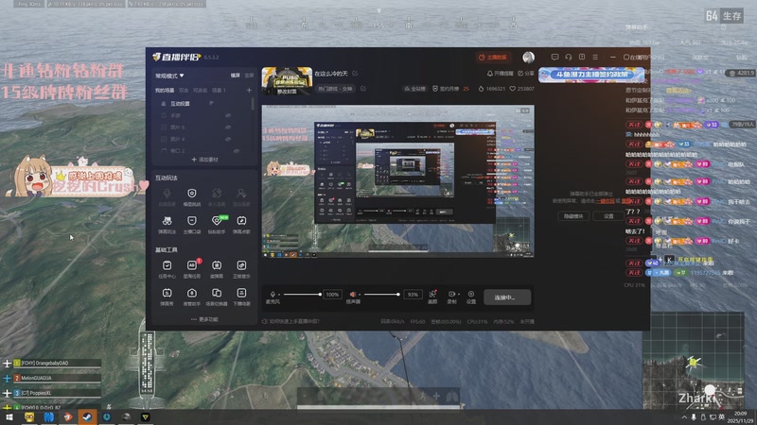This screenshot has width=757, height=425.
Task: Click the 英 input method indicator
Action: 721,417
